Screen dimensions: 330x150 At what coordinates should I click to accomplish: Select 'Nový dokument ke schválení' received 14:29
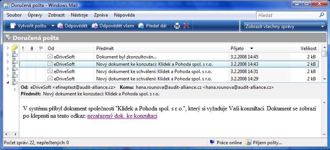click(154, 79)
